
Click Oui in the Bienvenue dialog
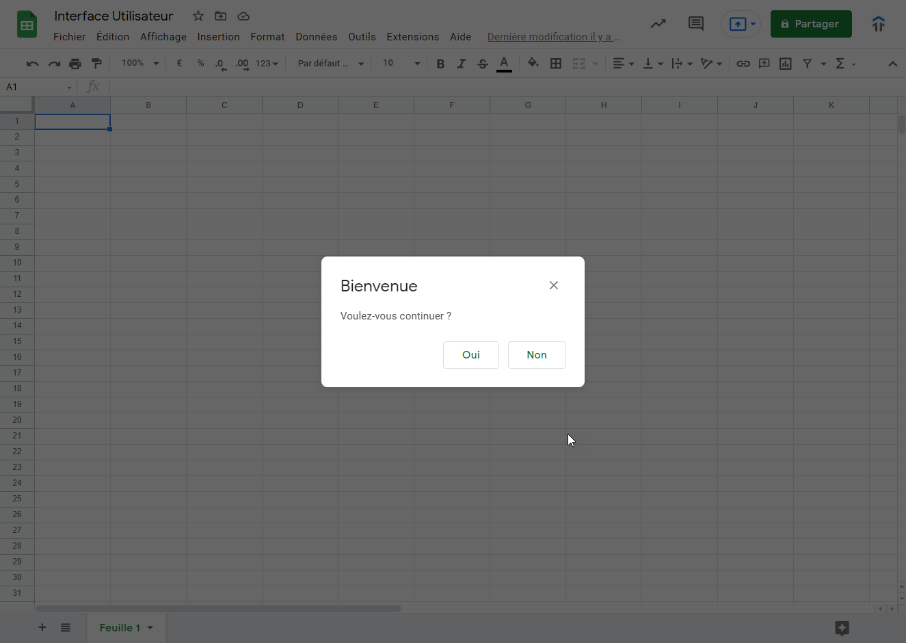click(471, 355)
